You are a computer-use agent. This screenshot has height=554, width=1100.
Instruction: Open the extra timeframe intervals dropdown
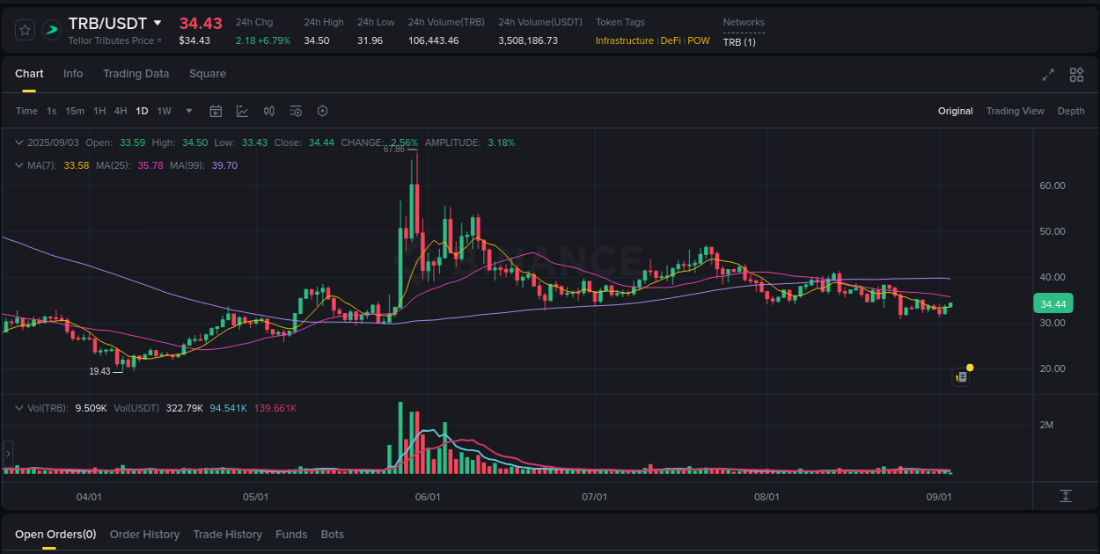pyautogui.click(x=188, y=111)
